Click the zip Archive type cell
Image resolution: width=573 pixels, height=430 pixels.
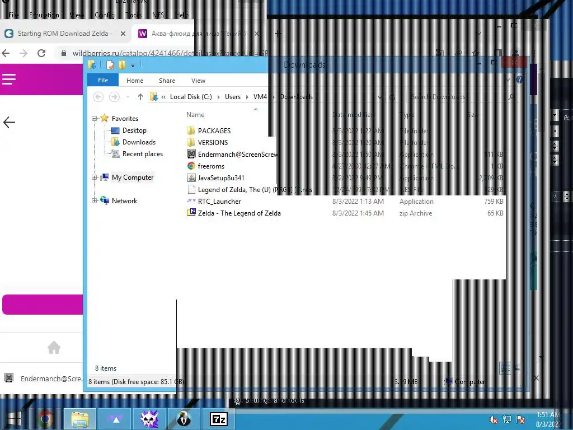(x=416, y=213)
